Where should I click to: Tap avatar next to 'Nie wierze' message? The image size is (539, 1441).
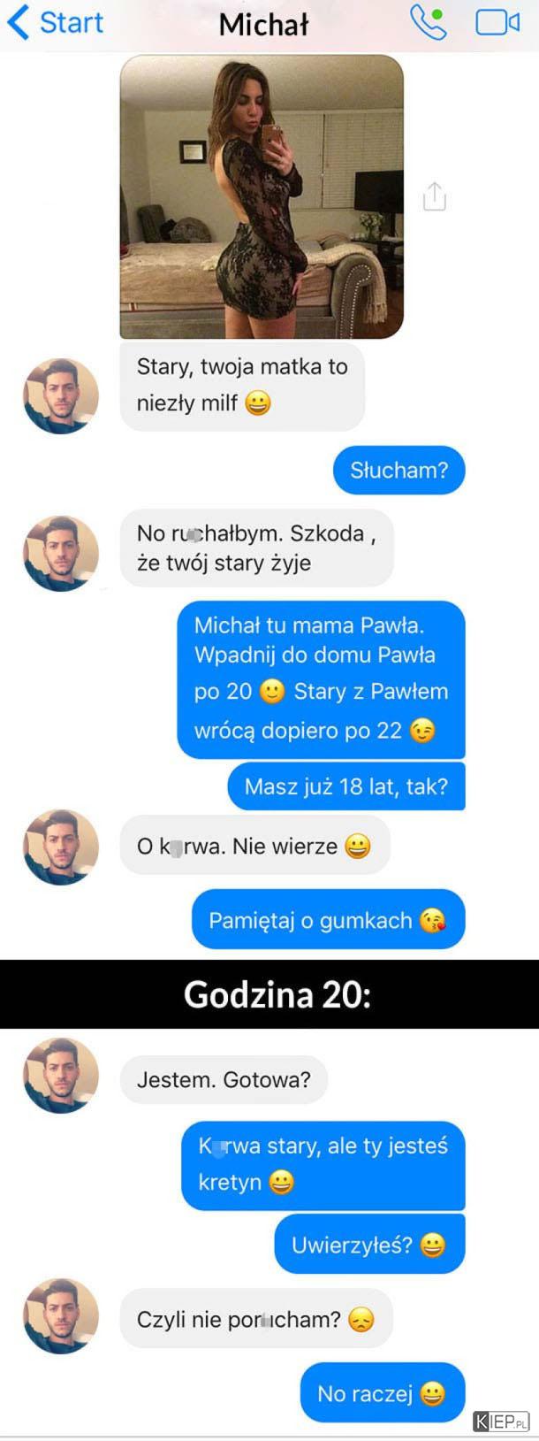60,847
